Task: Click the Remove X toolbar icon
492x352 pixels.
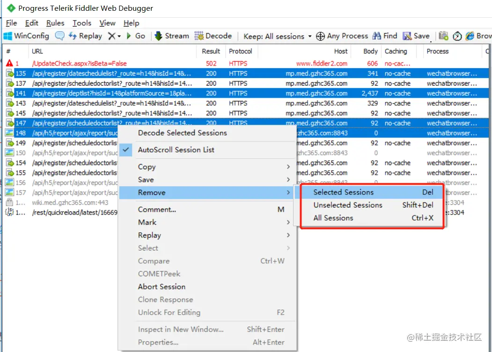Action: coord(111,36)
